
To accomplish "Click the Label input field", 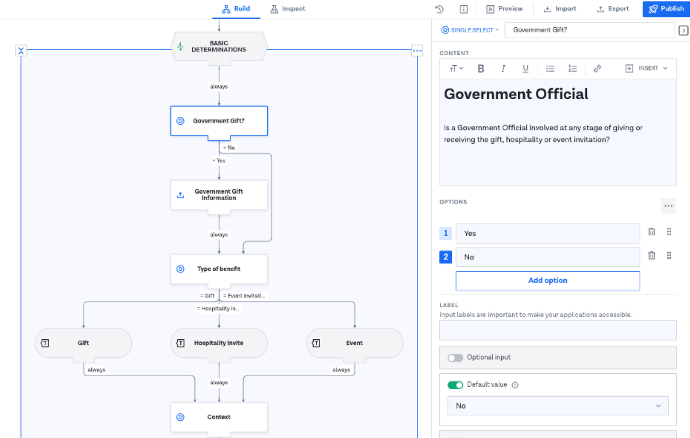I will point(558,330).
